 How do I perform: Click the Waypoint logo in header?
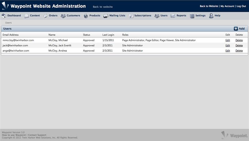coord(5,6)
